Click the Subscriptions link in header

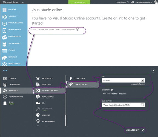point(121,2)
